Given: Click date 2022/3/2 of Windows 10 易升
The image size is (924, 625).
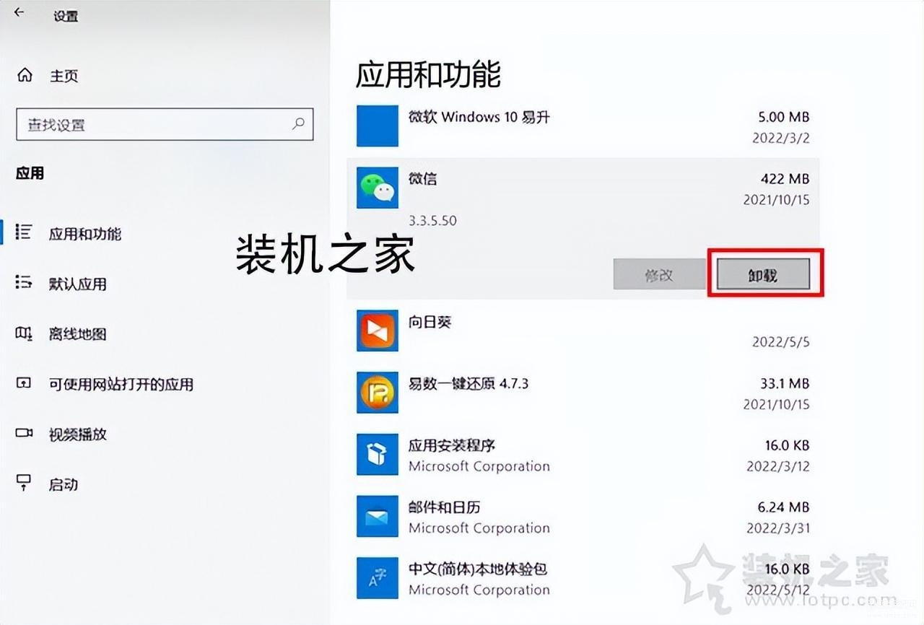Looking at the screenshot, I should click(781, 137).
